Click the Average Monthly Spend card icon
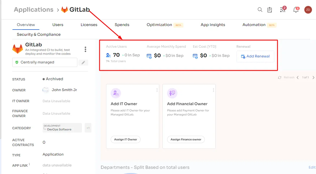 [149, 56]
